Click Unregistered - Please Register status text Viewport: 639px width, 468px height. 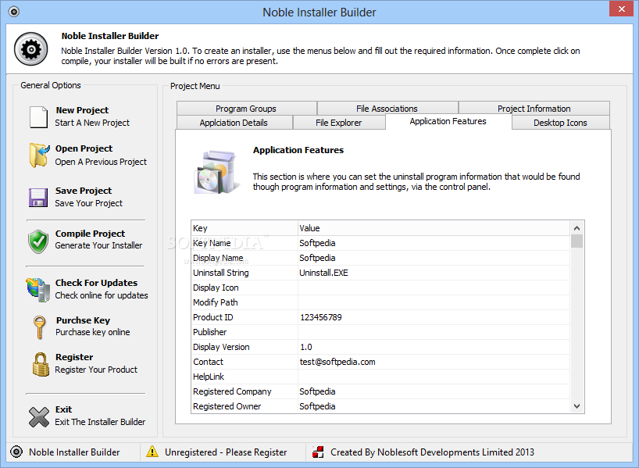tap(226, 452)
